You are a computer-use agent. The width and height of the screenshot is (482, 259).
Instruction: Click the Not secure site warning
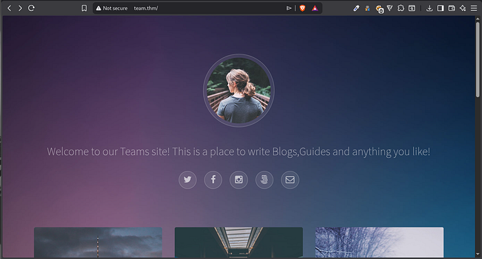pos(112,8)
